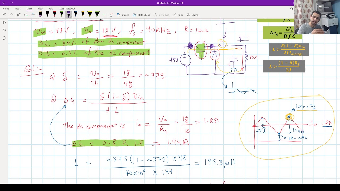Pick the green pen

pyautogui.click(x=62, y=15)
